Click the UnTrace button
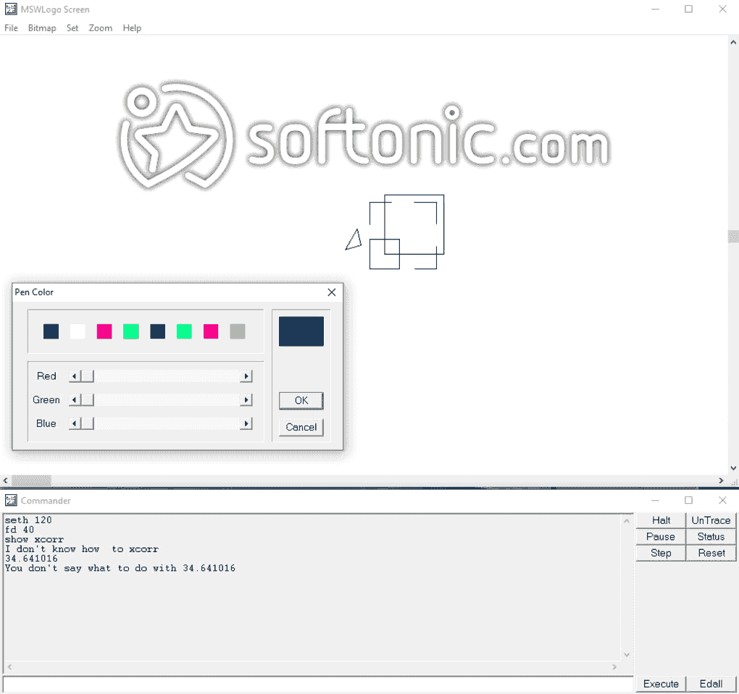 coord(710,520)
